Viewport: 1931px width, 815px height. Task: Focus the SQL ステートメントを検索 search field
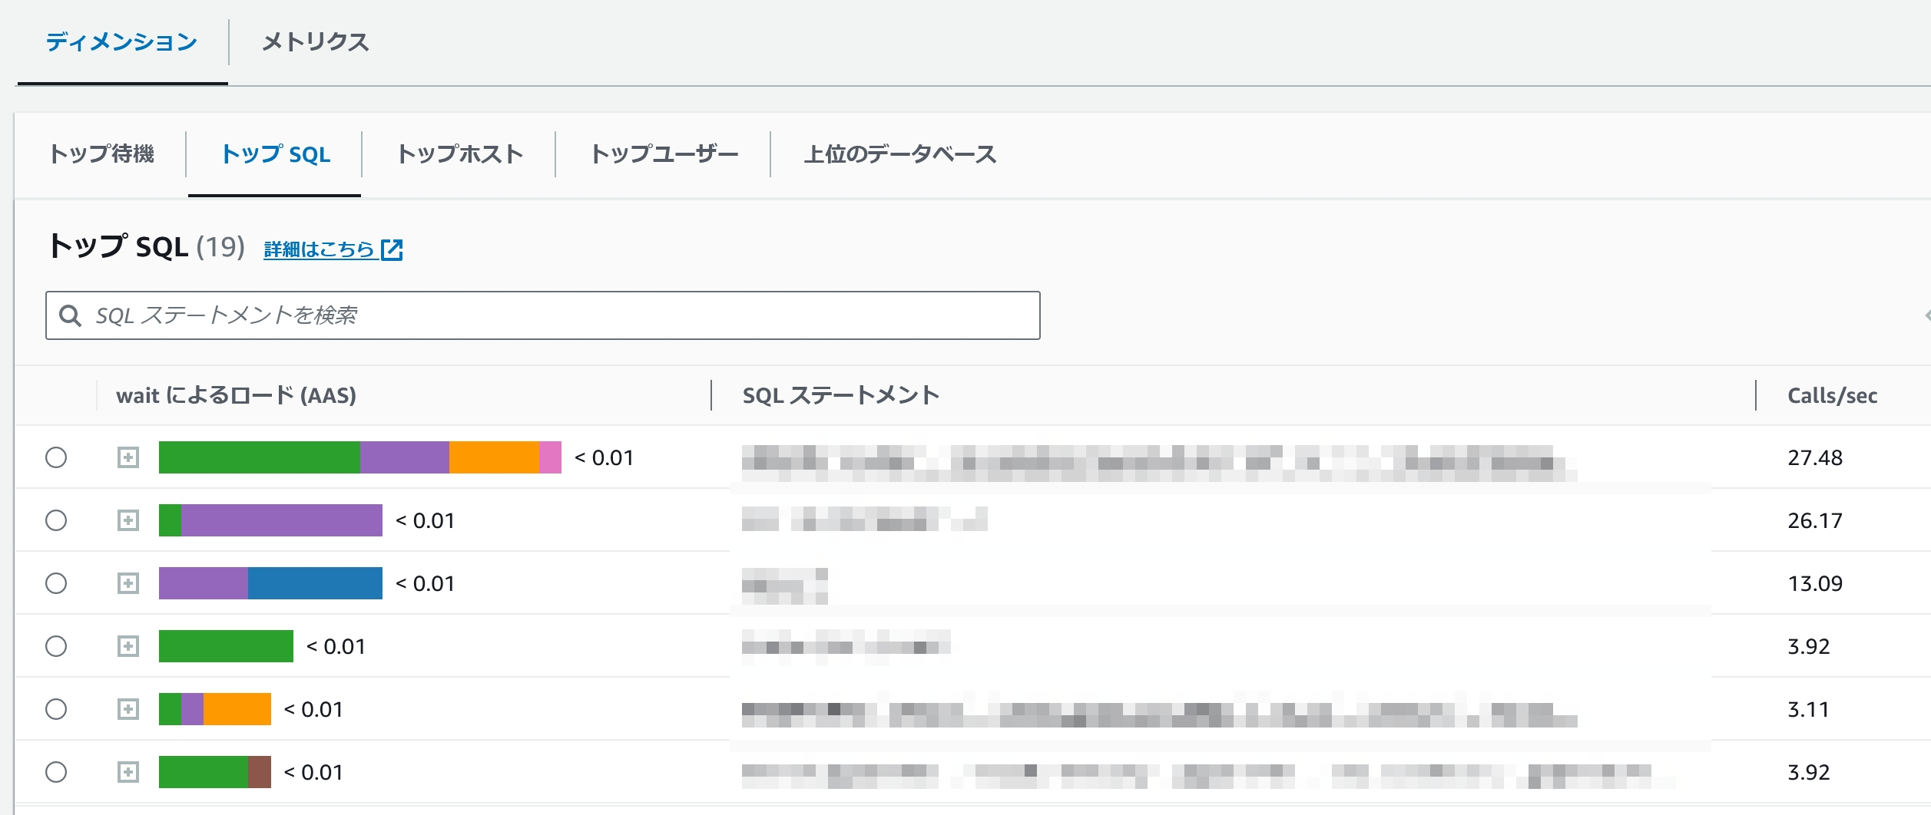click(x=542, y=315)
